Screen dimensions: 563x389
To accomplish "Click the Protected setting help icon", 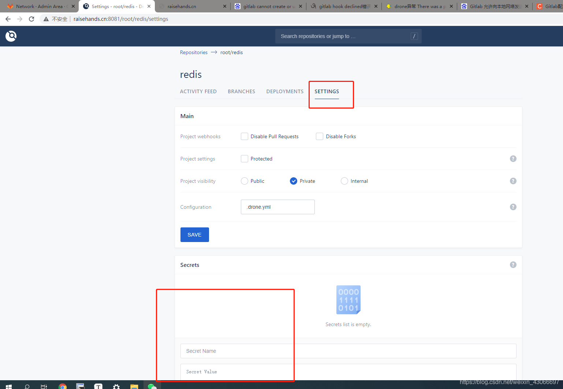I will pyautogui.click(x=513, y=159).
